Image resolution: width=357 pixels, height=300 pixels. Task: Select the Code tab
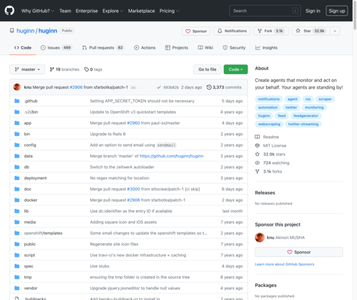pos(23,47)
